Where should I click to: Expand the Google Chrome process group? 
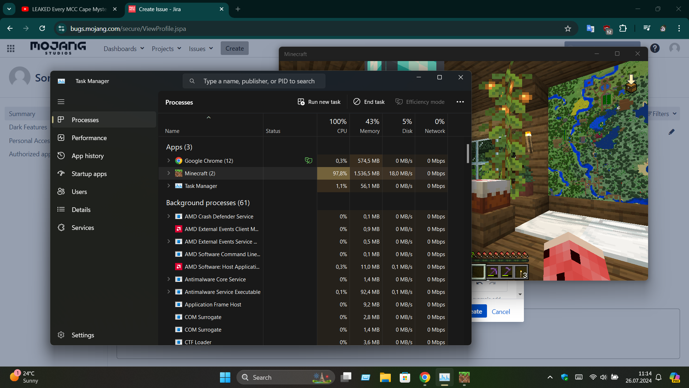click(x=169, y=161)
